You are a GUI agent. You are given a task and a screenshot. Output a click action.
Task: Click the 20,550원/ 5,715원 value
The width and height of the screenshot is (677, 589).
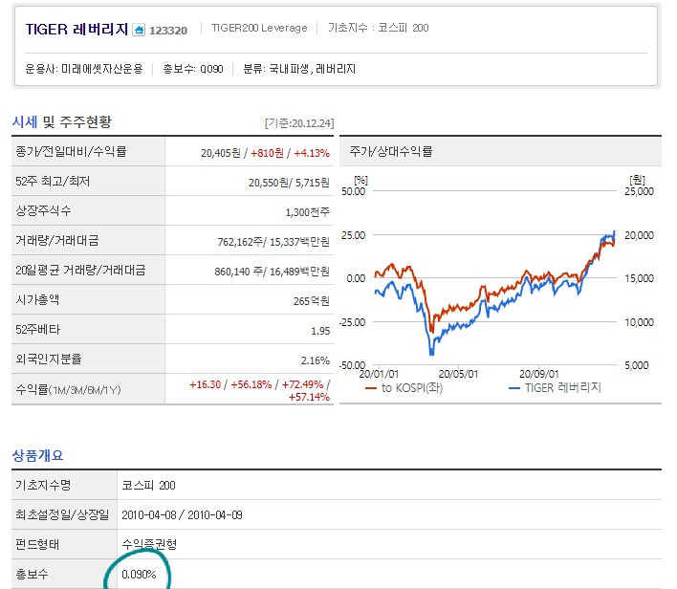[289, 183]
